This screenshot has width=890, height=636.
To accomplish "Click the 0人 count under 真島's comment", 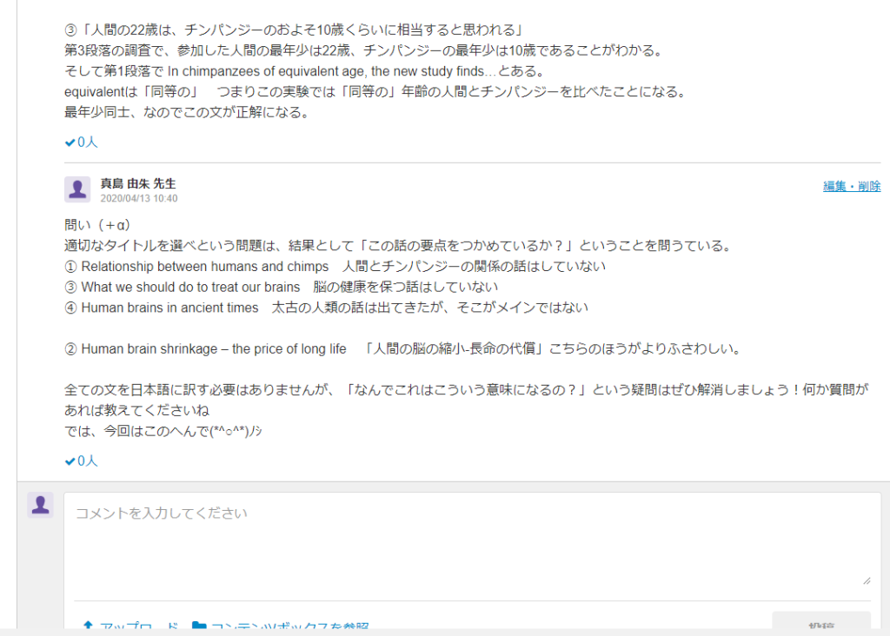I will pos(88,460).
